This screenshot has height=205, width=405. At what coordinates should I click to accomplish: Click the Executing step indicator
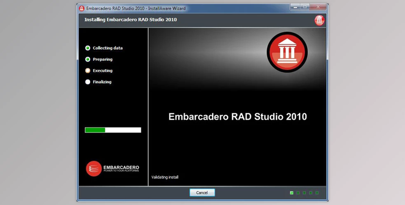click(x=87, y=71)
